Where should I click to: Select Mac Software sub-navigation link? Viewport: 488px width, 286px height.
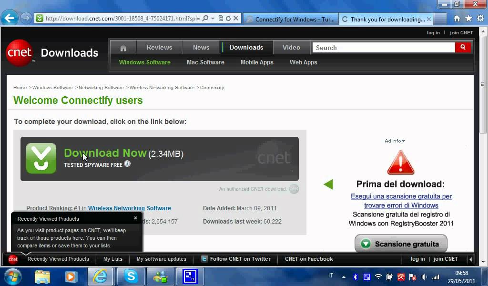[x=205, y=62]
